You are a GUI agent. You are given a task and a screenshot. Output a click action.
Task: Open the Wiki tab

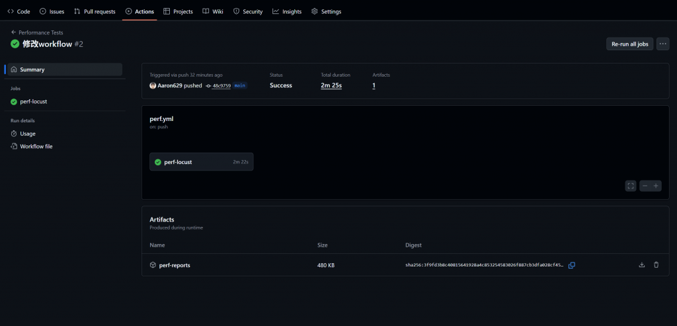point(213,12)
